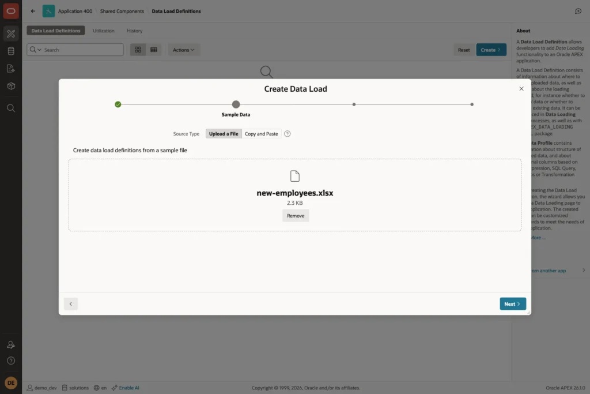Click the solutions workspace in status bar
Screen dimensions: 590x394
pyautogui.click(x=75, y=388)
